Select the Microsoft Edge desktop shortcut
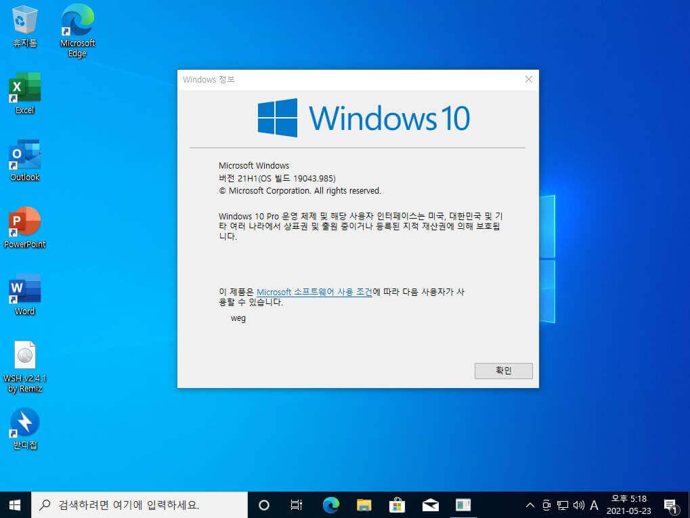This screenshot has width=690, height=518. click(77, 30)
